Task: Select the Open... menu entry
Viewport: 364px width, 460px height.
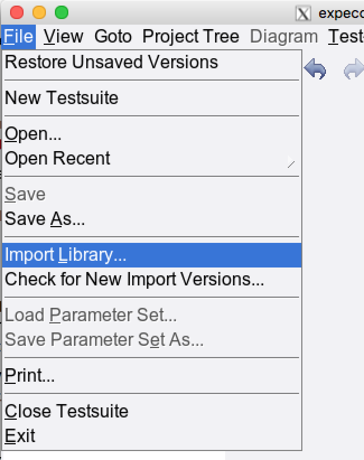Action: [33, 134]
